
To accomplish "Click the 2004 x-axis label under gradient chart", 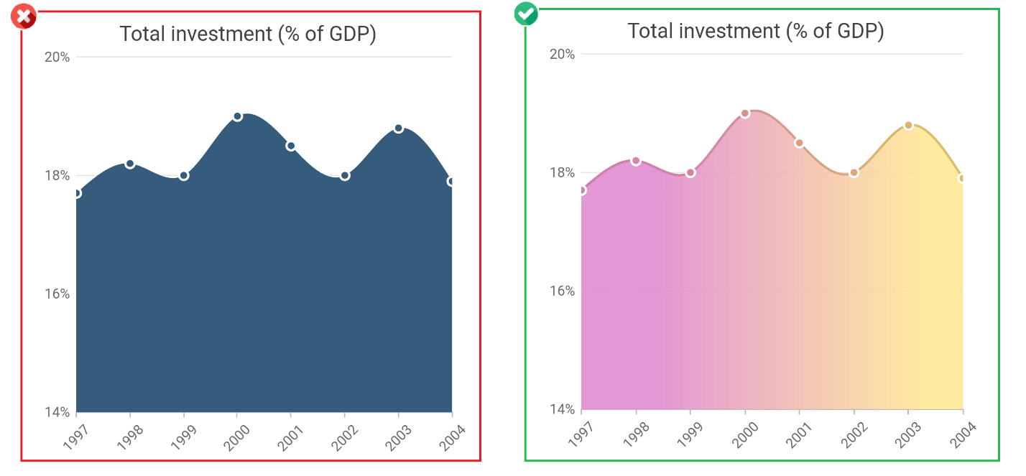I will click(964, 435).
